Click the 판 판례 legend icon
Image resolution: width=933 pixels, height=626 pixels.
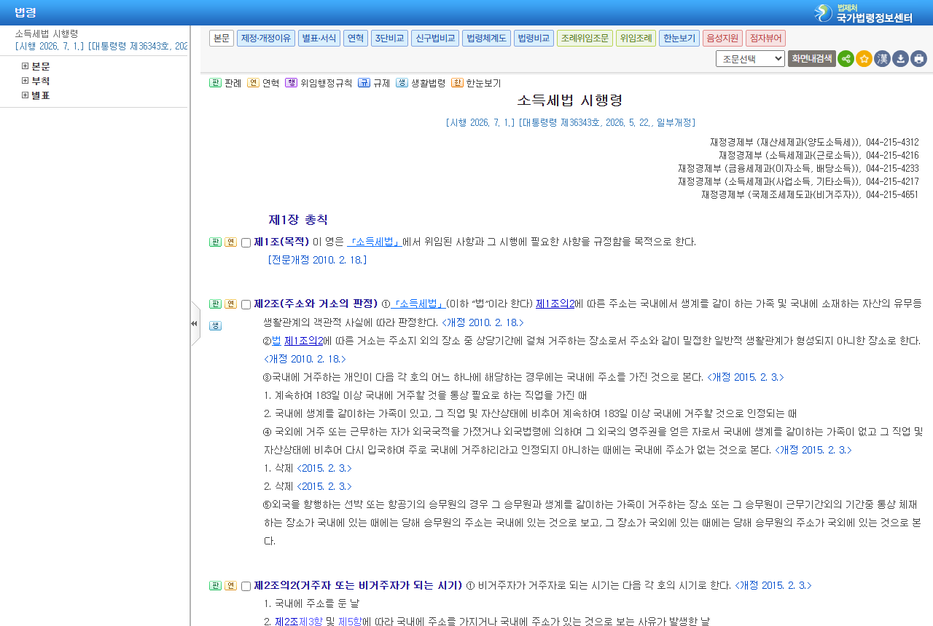coord(215,83)
